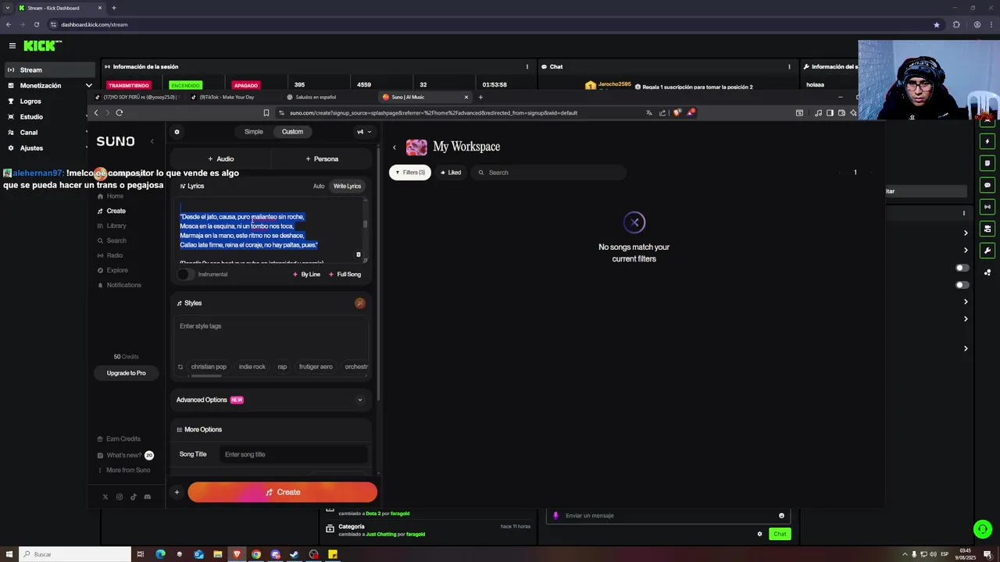Click the Brave Shields lion icon
The height and width of the screenshot is (562, 1000).
coord(677,113)
